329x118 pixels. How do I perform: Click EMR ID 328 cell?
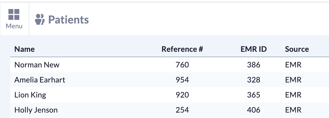click(254, 80)
